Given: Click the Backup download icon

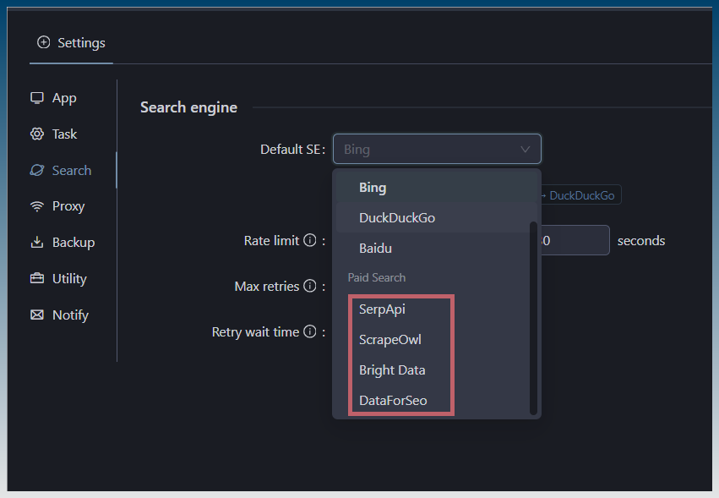Looking at the screenshot, I should [x=37, y=243].
